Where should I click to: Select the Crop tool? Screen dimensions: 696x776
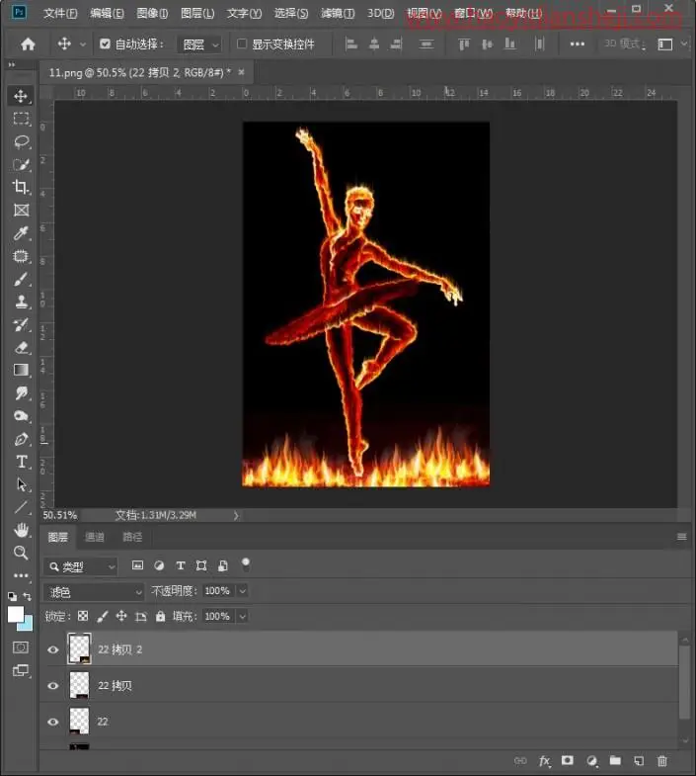[21, 187]
